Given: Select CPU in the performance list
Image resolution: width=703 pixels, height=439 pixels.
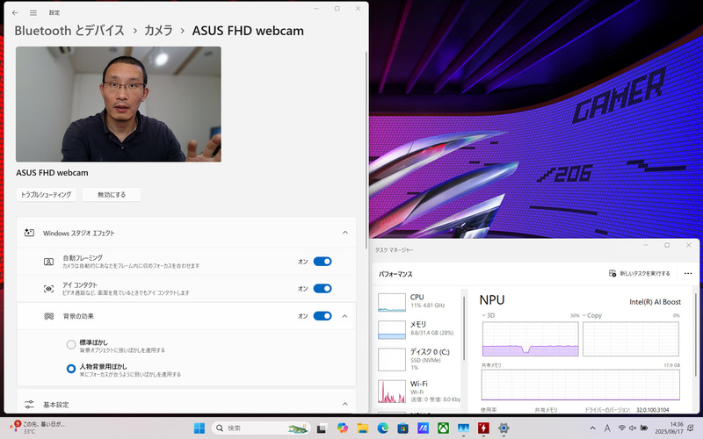Looking at the screenshot, I should tap(418, 301).
